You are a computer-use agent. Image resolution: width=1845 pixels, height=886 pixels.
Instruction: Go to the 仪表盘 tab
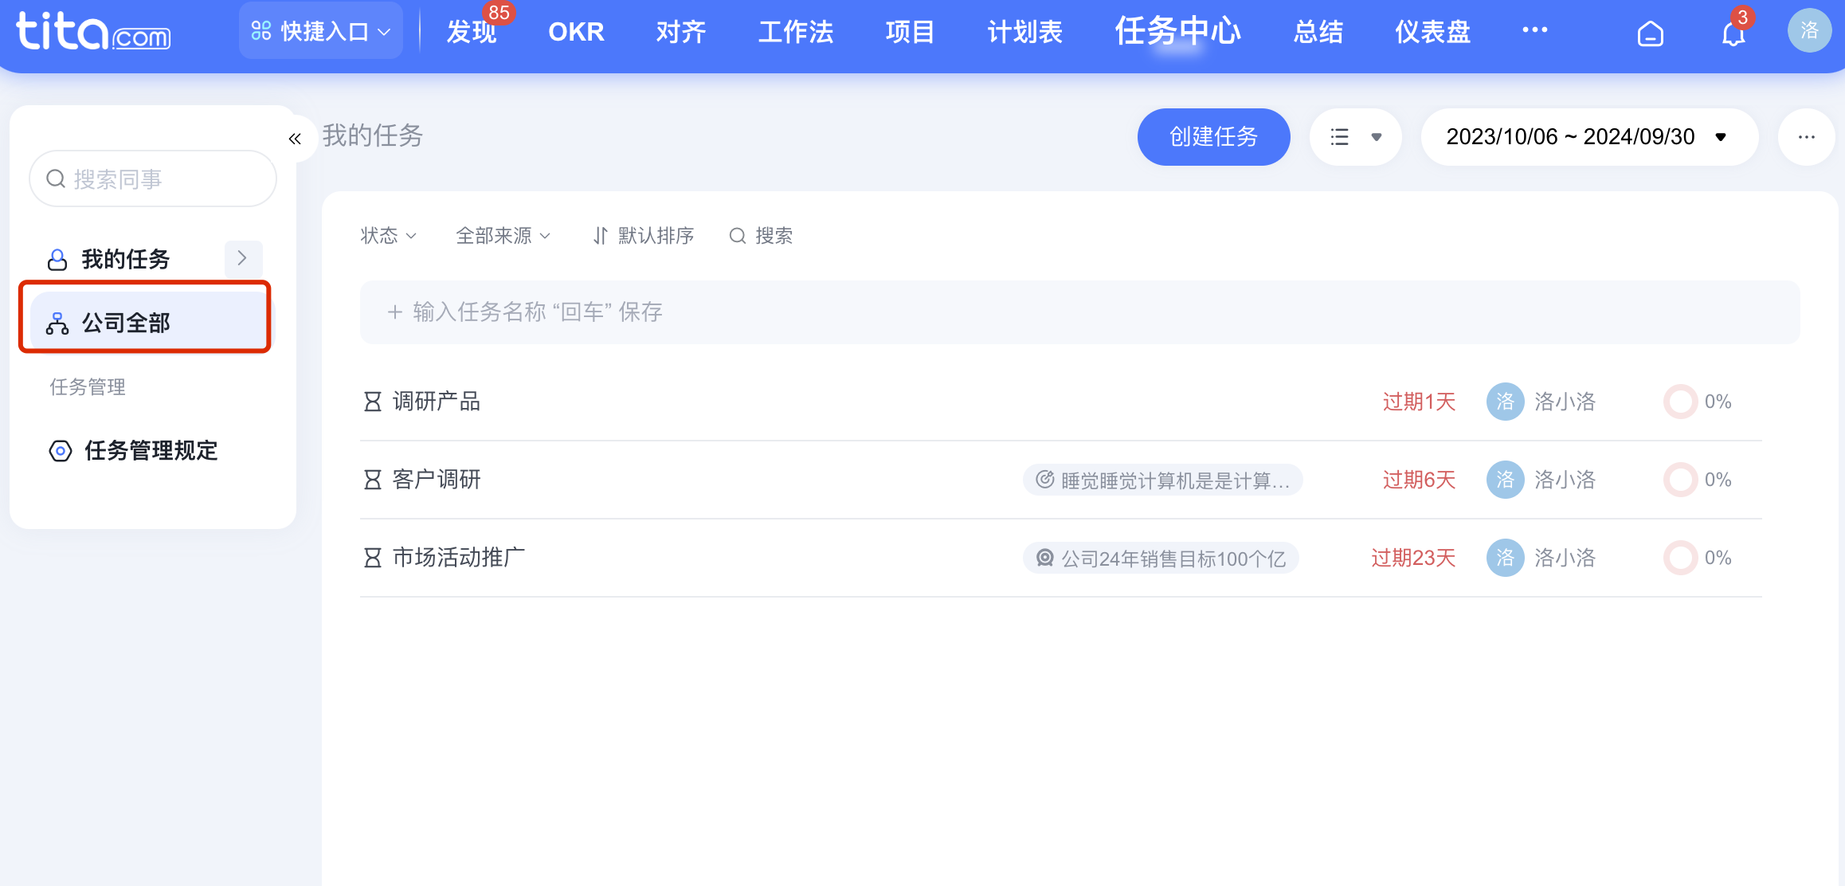point(1432,32)
